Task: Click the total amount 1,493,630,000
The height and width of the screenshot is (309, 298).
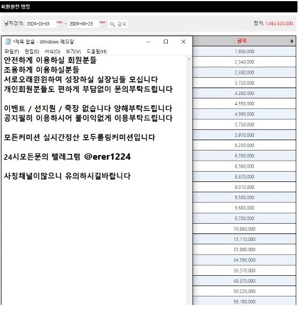Action: [279, 23]
